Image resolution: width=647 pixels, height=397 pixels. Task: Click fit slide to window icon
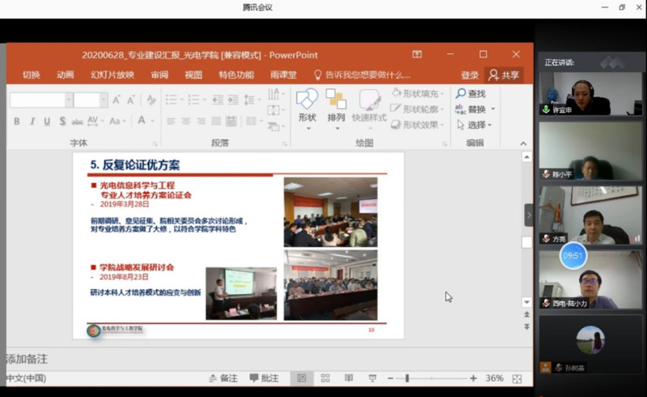click(517, 378)
